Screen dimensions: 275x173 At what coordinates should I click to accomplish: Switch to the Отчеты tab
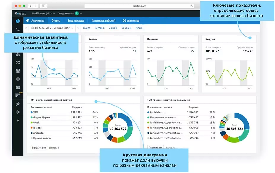(x=56, y=21)
